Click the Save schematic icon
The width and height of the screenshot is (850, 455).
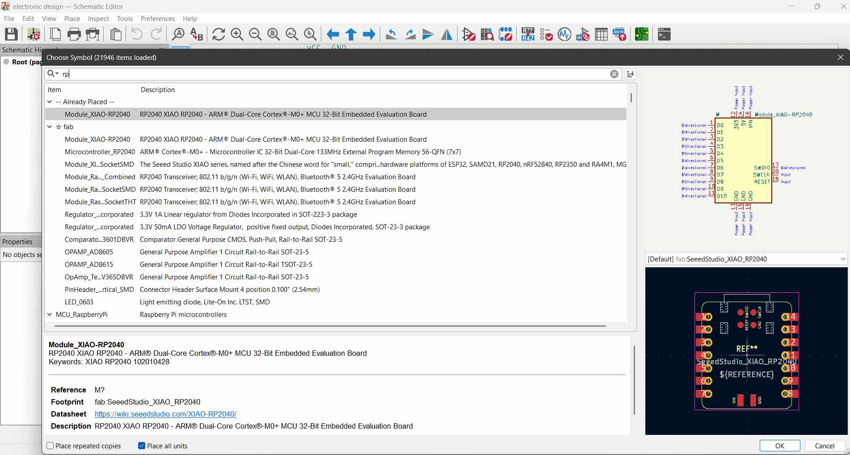click(11, 34)
